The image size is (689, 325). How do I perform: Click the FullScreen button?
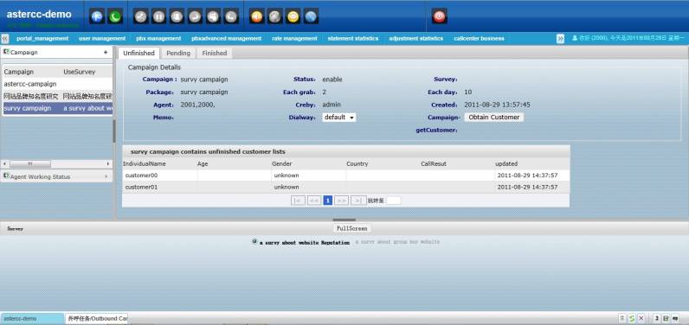351,228
